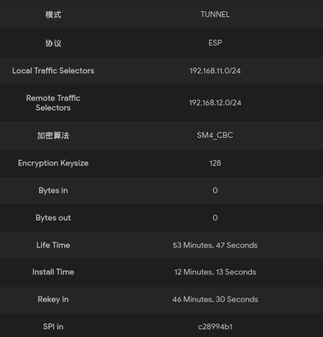
Task: Select the 模式 row label
Action: (x=53, y=15)
